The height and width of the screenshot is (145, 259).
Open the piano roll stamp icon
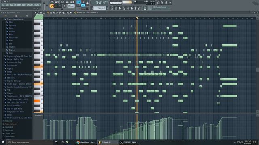(x=44, y=12)
